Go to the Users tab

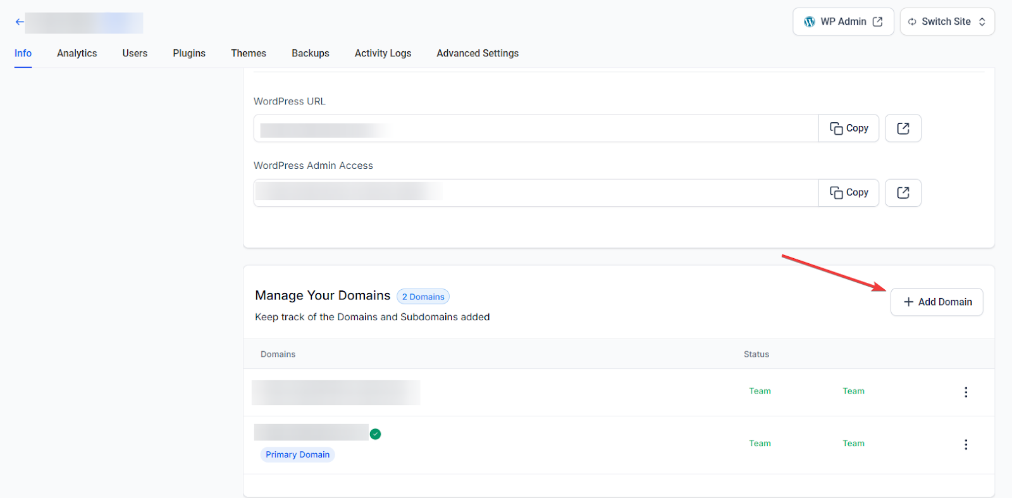[135, 54]
